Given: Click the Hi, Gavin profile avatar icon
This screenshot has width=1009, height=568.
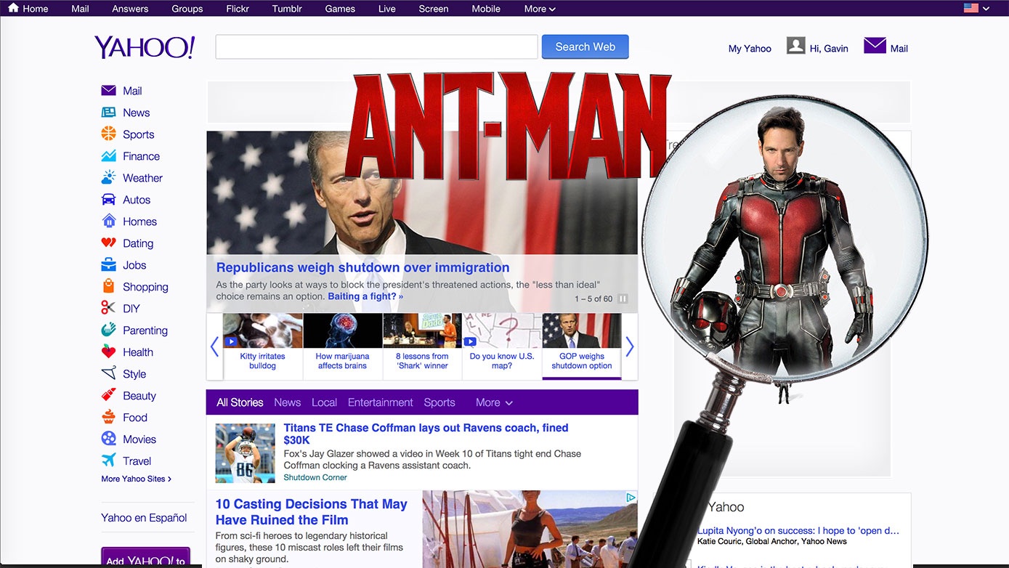Looking at the screenshot, I should point(796,46).
